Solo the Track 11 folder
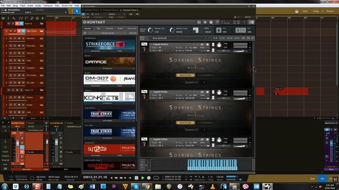339x190 pixels. pyautogui.click(x=13, y=90)
